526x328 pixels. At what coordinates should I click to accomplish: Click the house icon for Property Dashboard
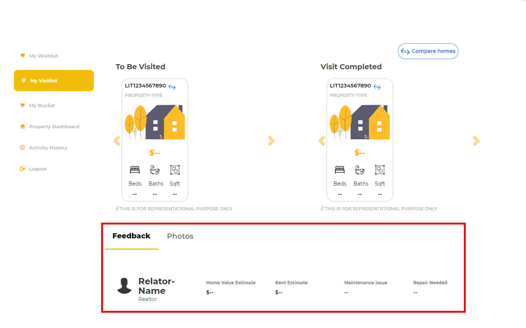(23, 126)
